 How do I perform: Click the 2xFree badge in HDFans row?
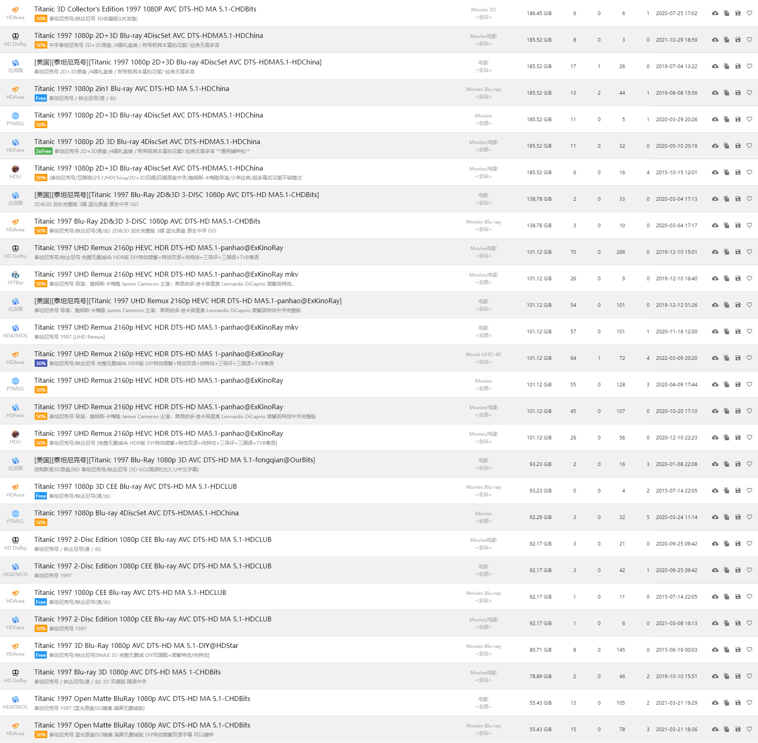click(44, 151)
